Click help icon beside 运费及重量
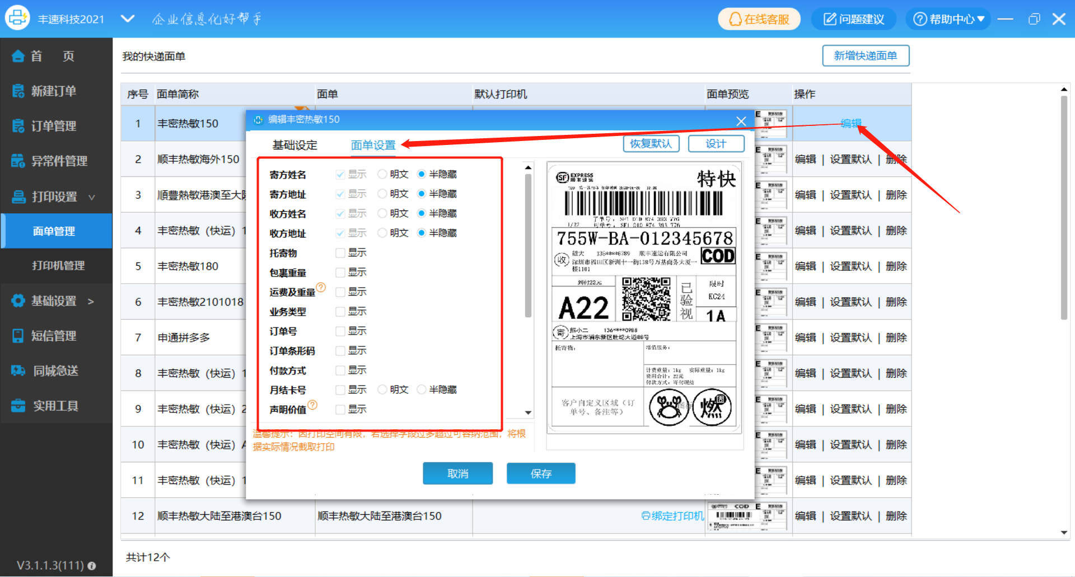 321,287
